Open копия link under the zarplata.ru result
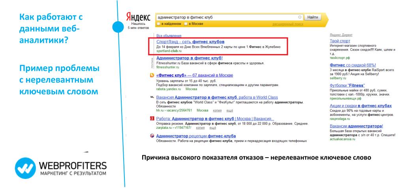404x188 pixels. [201, 128]
